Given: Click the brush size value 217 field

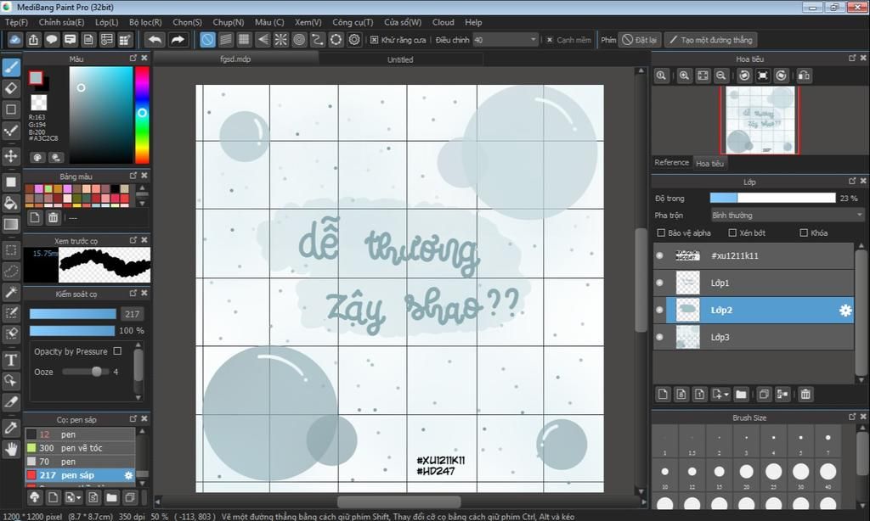Looking at the screenshot, I should pyautogui.click(x=132, y=314).
